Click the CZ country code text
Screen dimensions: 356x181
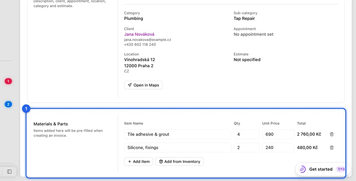[x=127, y=71]
